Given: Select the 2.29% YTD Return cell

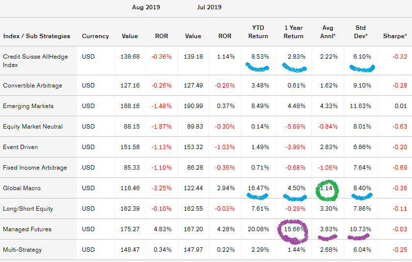Looking at the screenshot, I should tap(260, 250).
